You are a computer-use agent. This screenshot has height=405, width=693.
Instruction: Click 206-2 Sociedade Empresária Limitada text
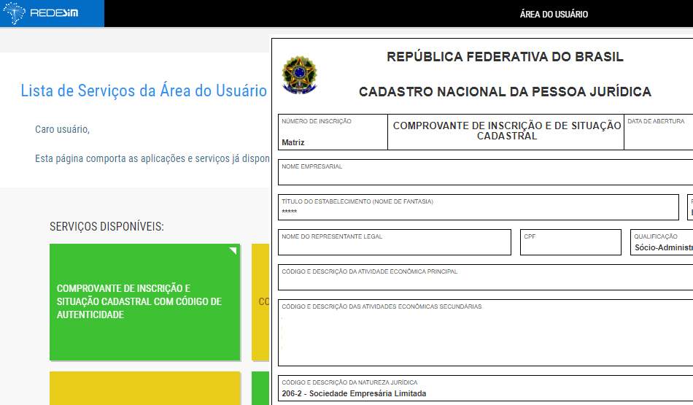(x=354, y=393)
